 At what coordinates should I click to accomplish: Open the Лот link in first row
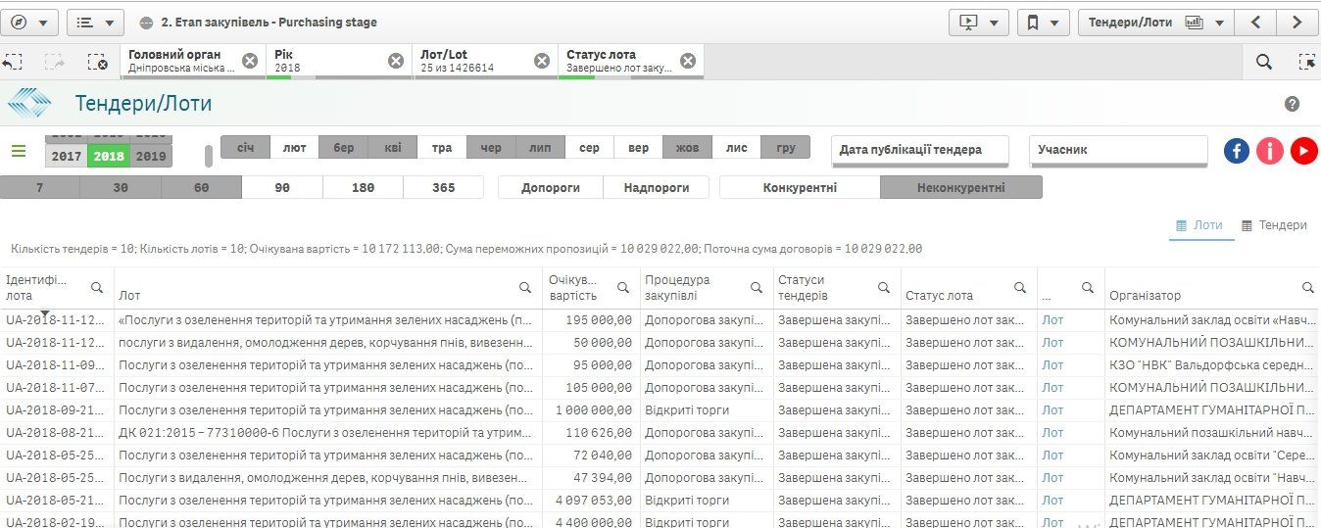pyautogui.click(x=1052, y=319)
